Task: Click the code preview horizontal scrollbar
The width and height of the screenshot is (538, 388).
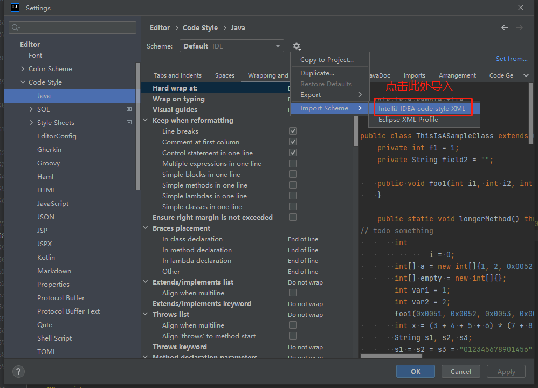Action: [x=391, y=356]
